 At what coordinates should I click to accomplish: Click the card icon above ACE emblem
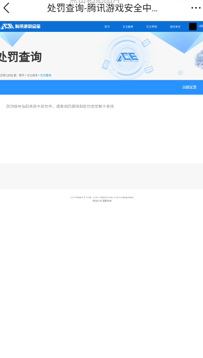point(146,43)
